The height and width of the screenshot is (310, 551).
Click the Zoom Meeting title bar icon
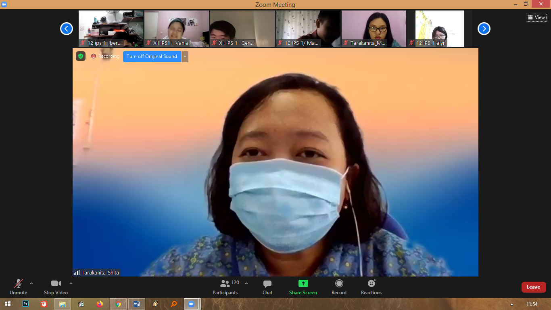coord(4,4)
